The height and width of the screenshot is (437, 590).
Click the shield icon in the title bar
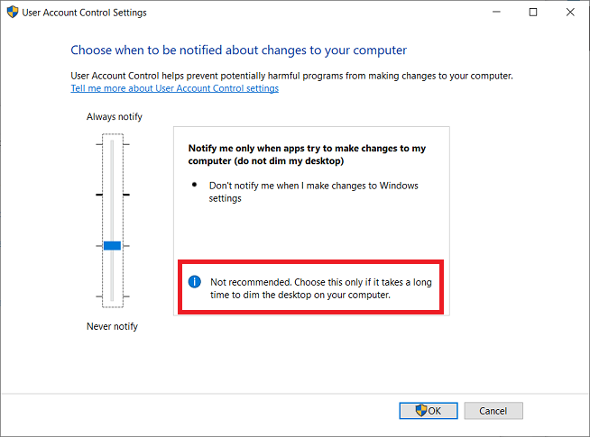point(12,13)
